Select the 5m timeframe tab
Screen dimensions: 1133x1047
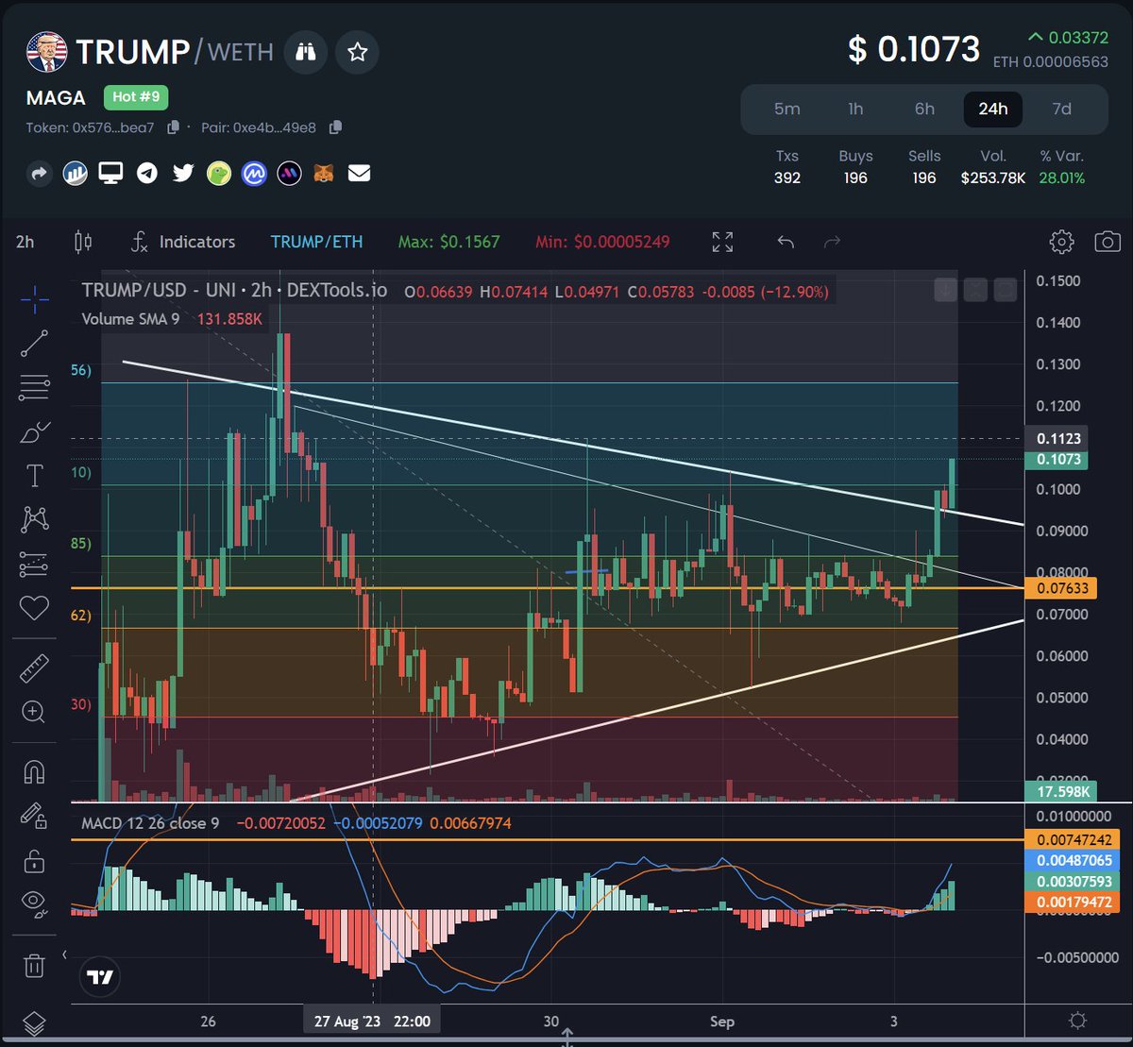(787, 110)
